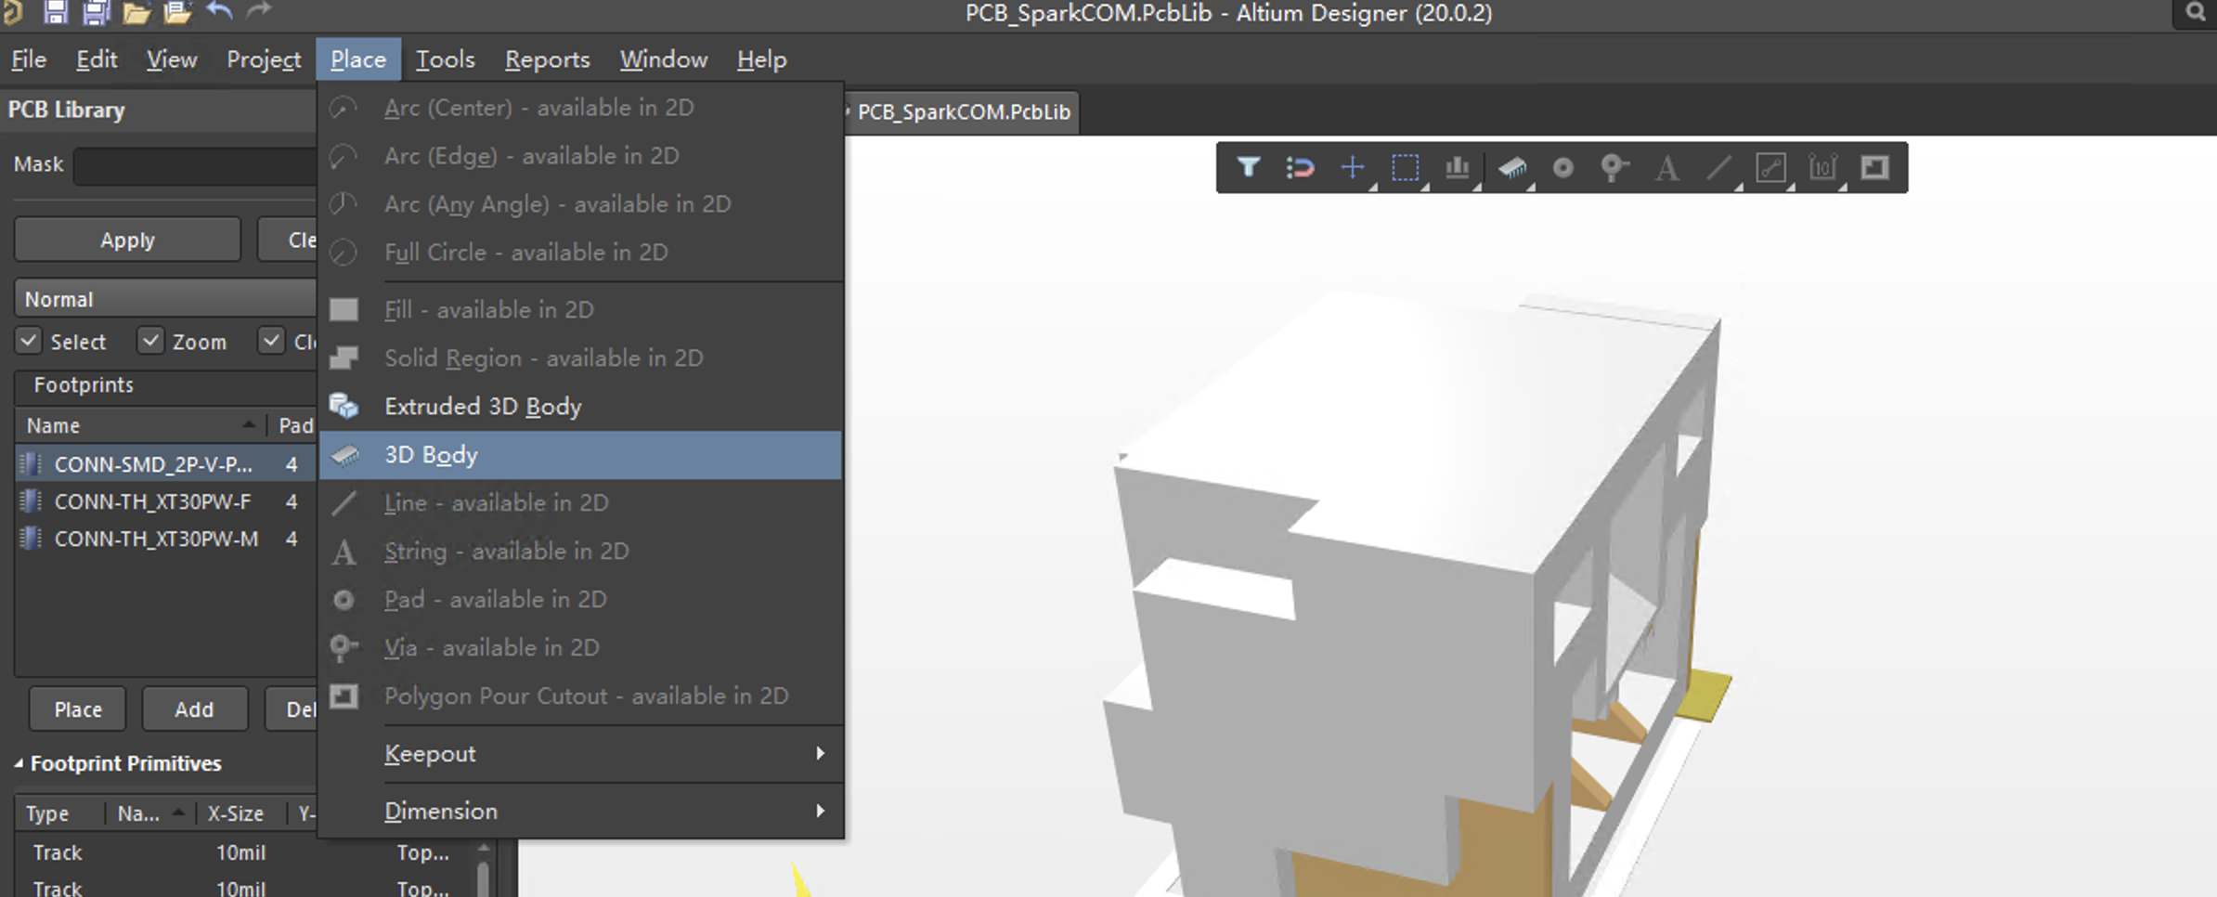Open the Tools menu
Image resolution: width=2217 pixels, height=897 pixels.
pos(446,59)
